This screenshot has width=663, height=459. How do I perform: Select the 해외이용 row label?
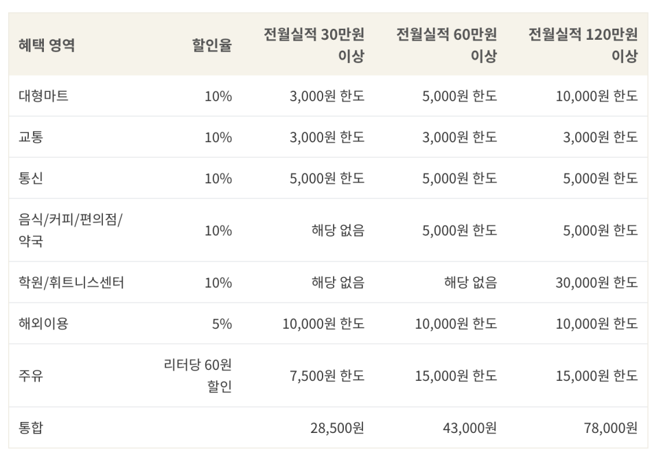[x=43, y=324]
